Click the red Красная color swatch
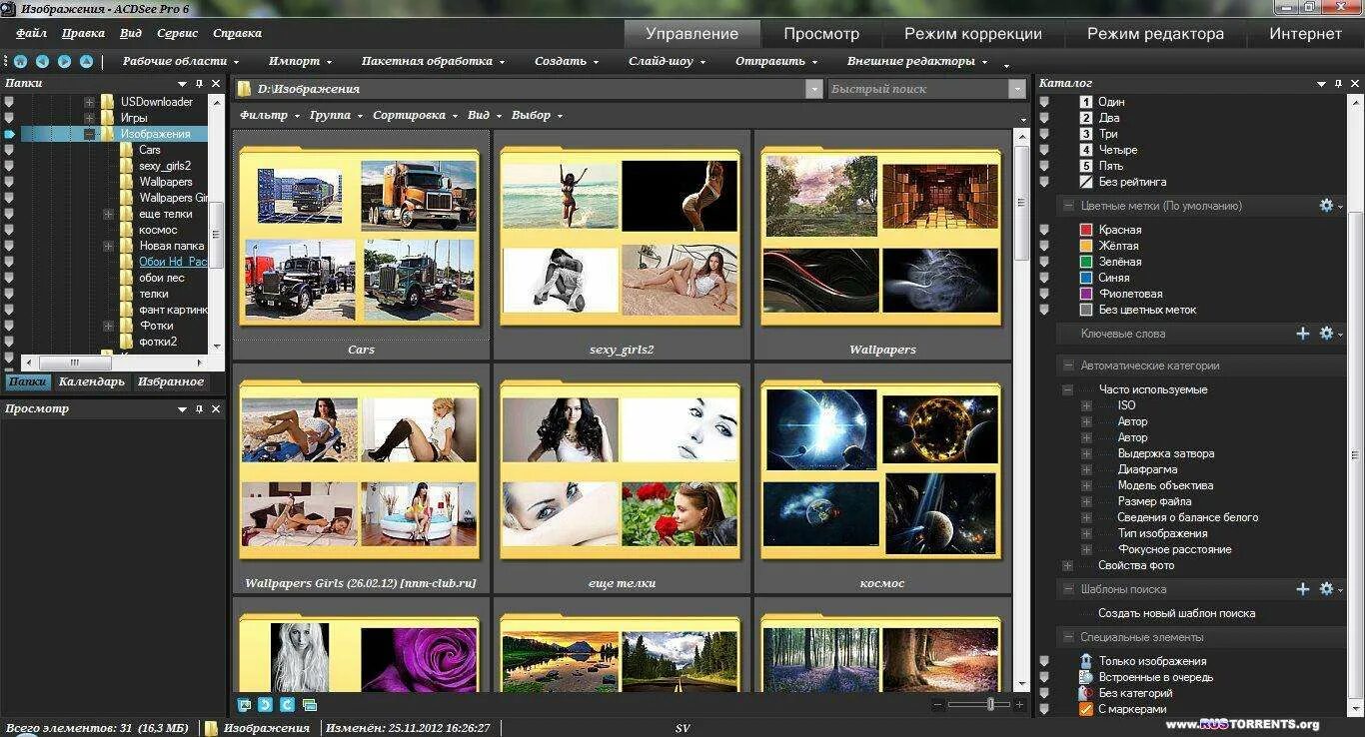 pyautogui.click(x=1086, y=230)
